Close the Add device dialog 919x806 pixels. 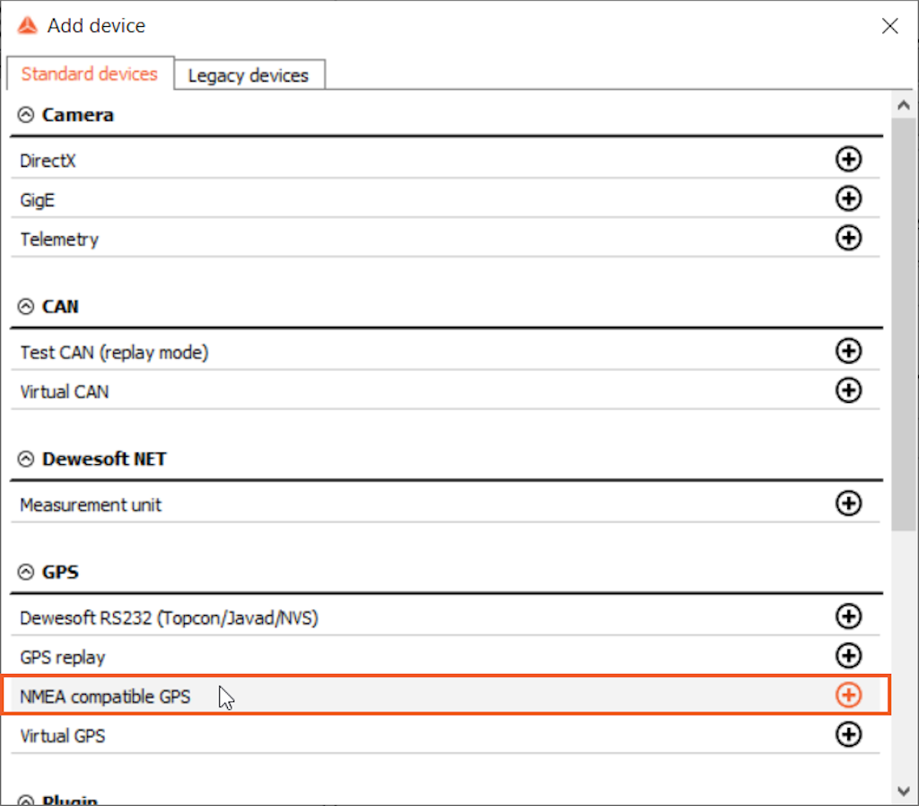click(889, 26)
